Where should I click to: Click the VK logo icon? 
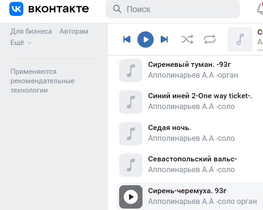coord(16,9)
